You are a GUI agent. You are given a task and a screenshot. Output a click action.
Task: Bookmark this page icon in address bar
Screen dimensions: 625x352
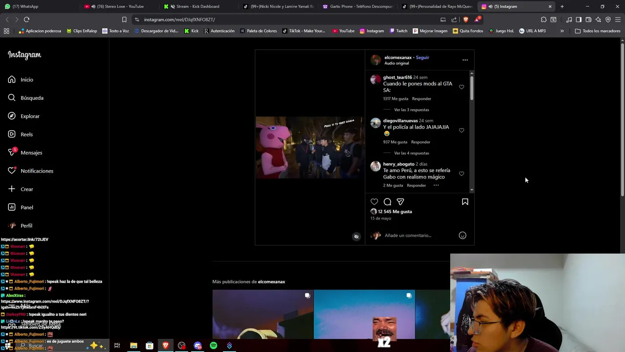pyautogui.click(x=124, y=20)
